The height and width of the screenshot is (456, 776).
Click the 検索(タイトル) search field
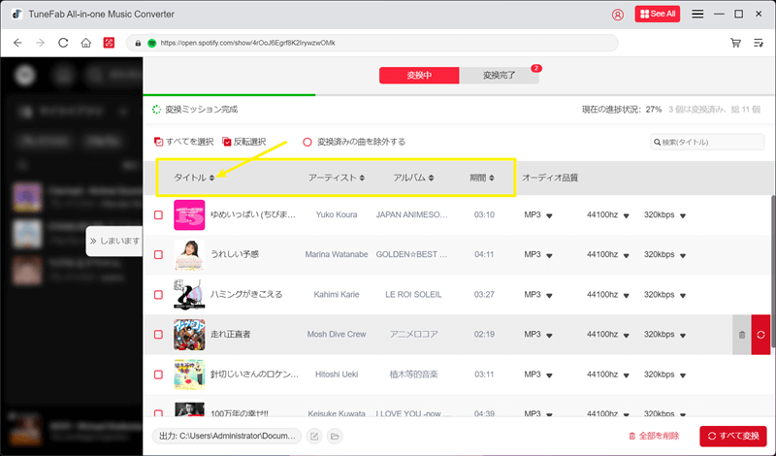[x=707, y=142]
